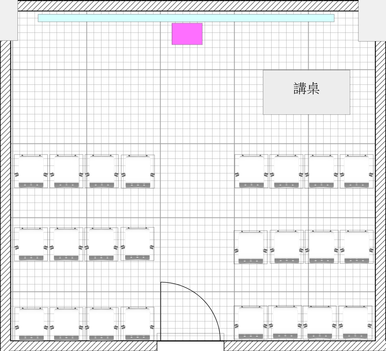Pick the rightmost desk in the right group's back row
Screen dimensions: 386x351
[355, 323]
